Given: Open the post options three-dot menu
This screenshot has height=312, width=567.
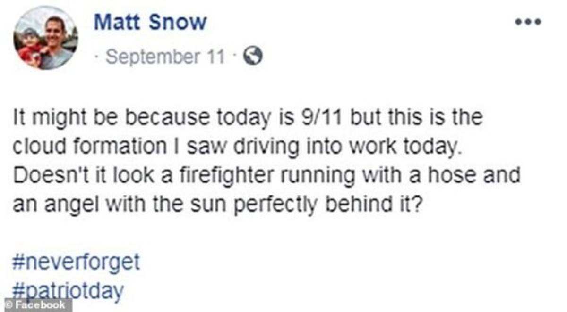Looking at the screenshot, I should coord(528,22).
